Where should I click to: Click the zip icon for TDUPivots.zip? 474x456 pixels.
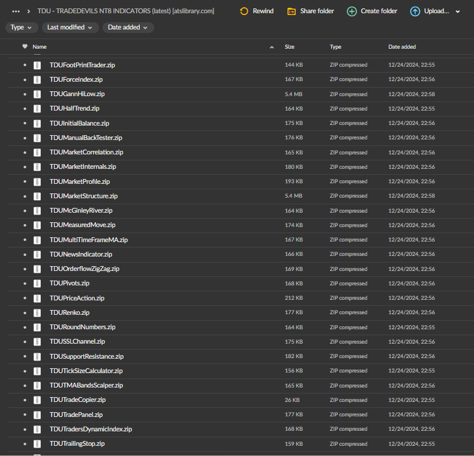[37, 284]
